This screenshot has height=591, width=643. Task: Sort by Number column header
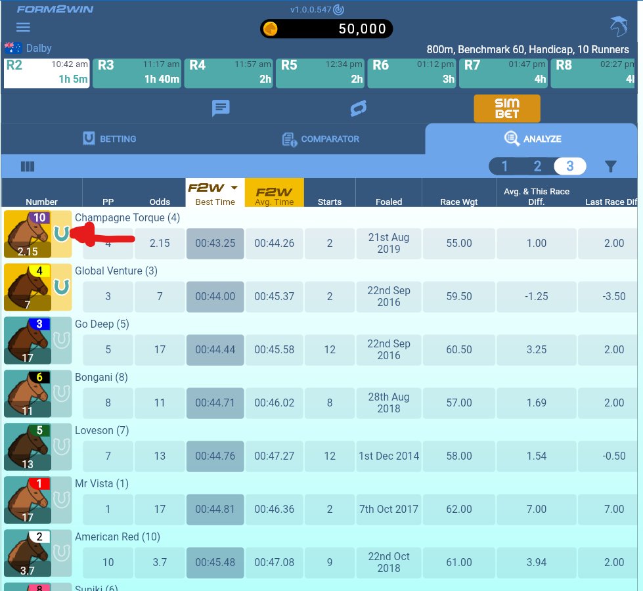click(x=42, y=202)
